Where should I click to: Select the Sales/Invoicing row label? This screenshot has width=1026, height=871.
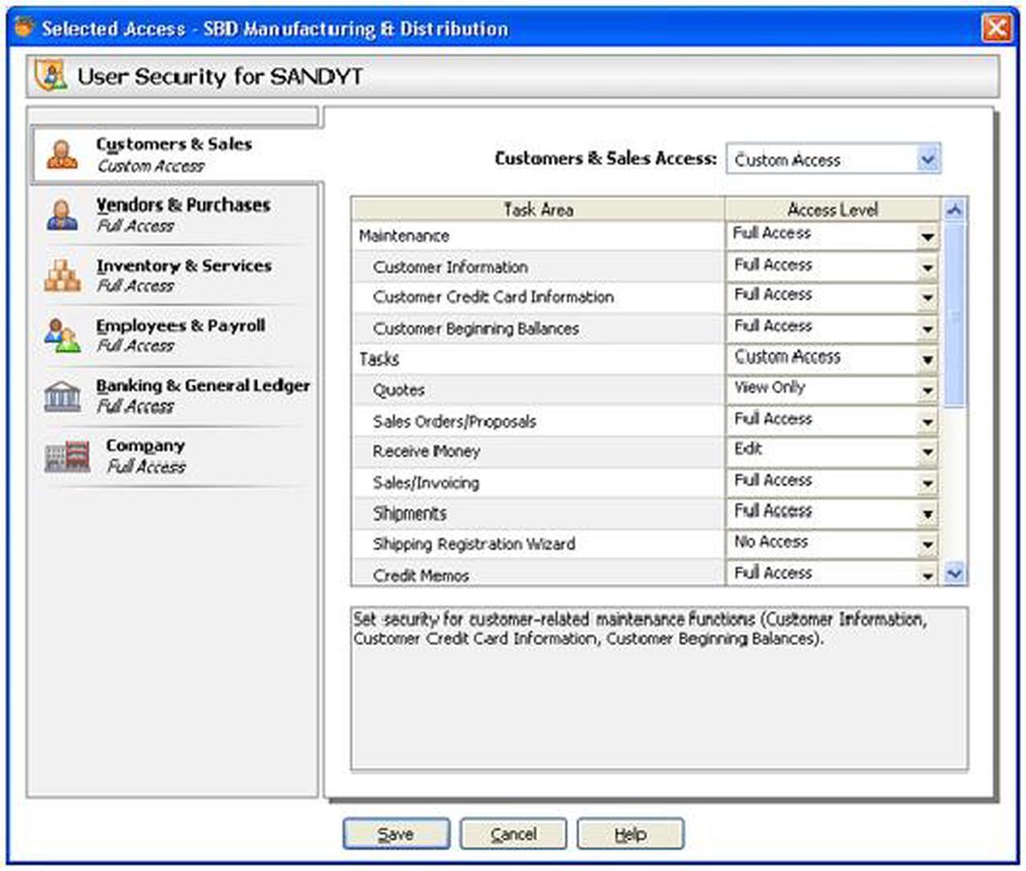426,483
